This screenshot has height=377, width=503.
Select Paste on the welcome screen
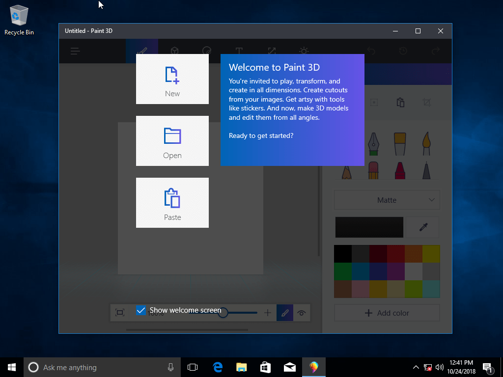coord(172,203)
